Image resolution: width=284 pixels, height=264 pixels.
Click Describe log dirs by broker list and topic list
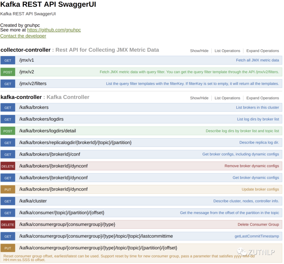[x=242, y=131]
